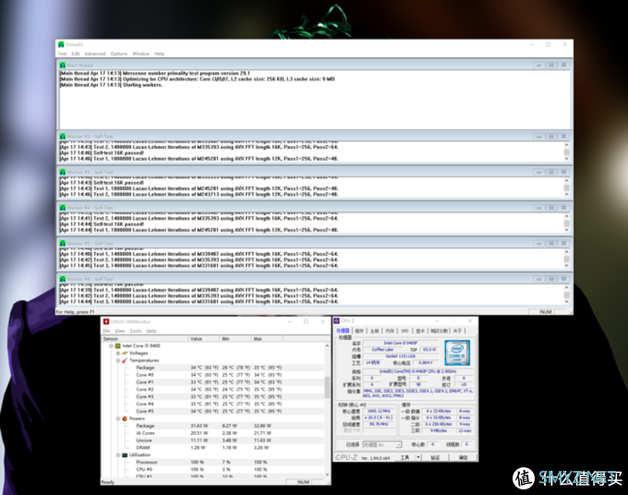Click the scroll-down arrow in Worker #6 window
628x495 pixels.
pyautogui.click(x=566, y=302)
